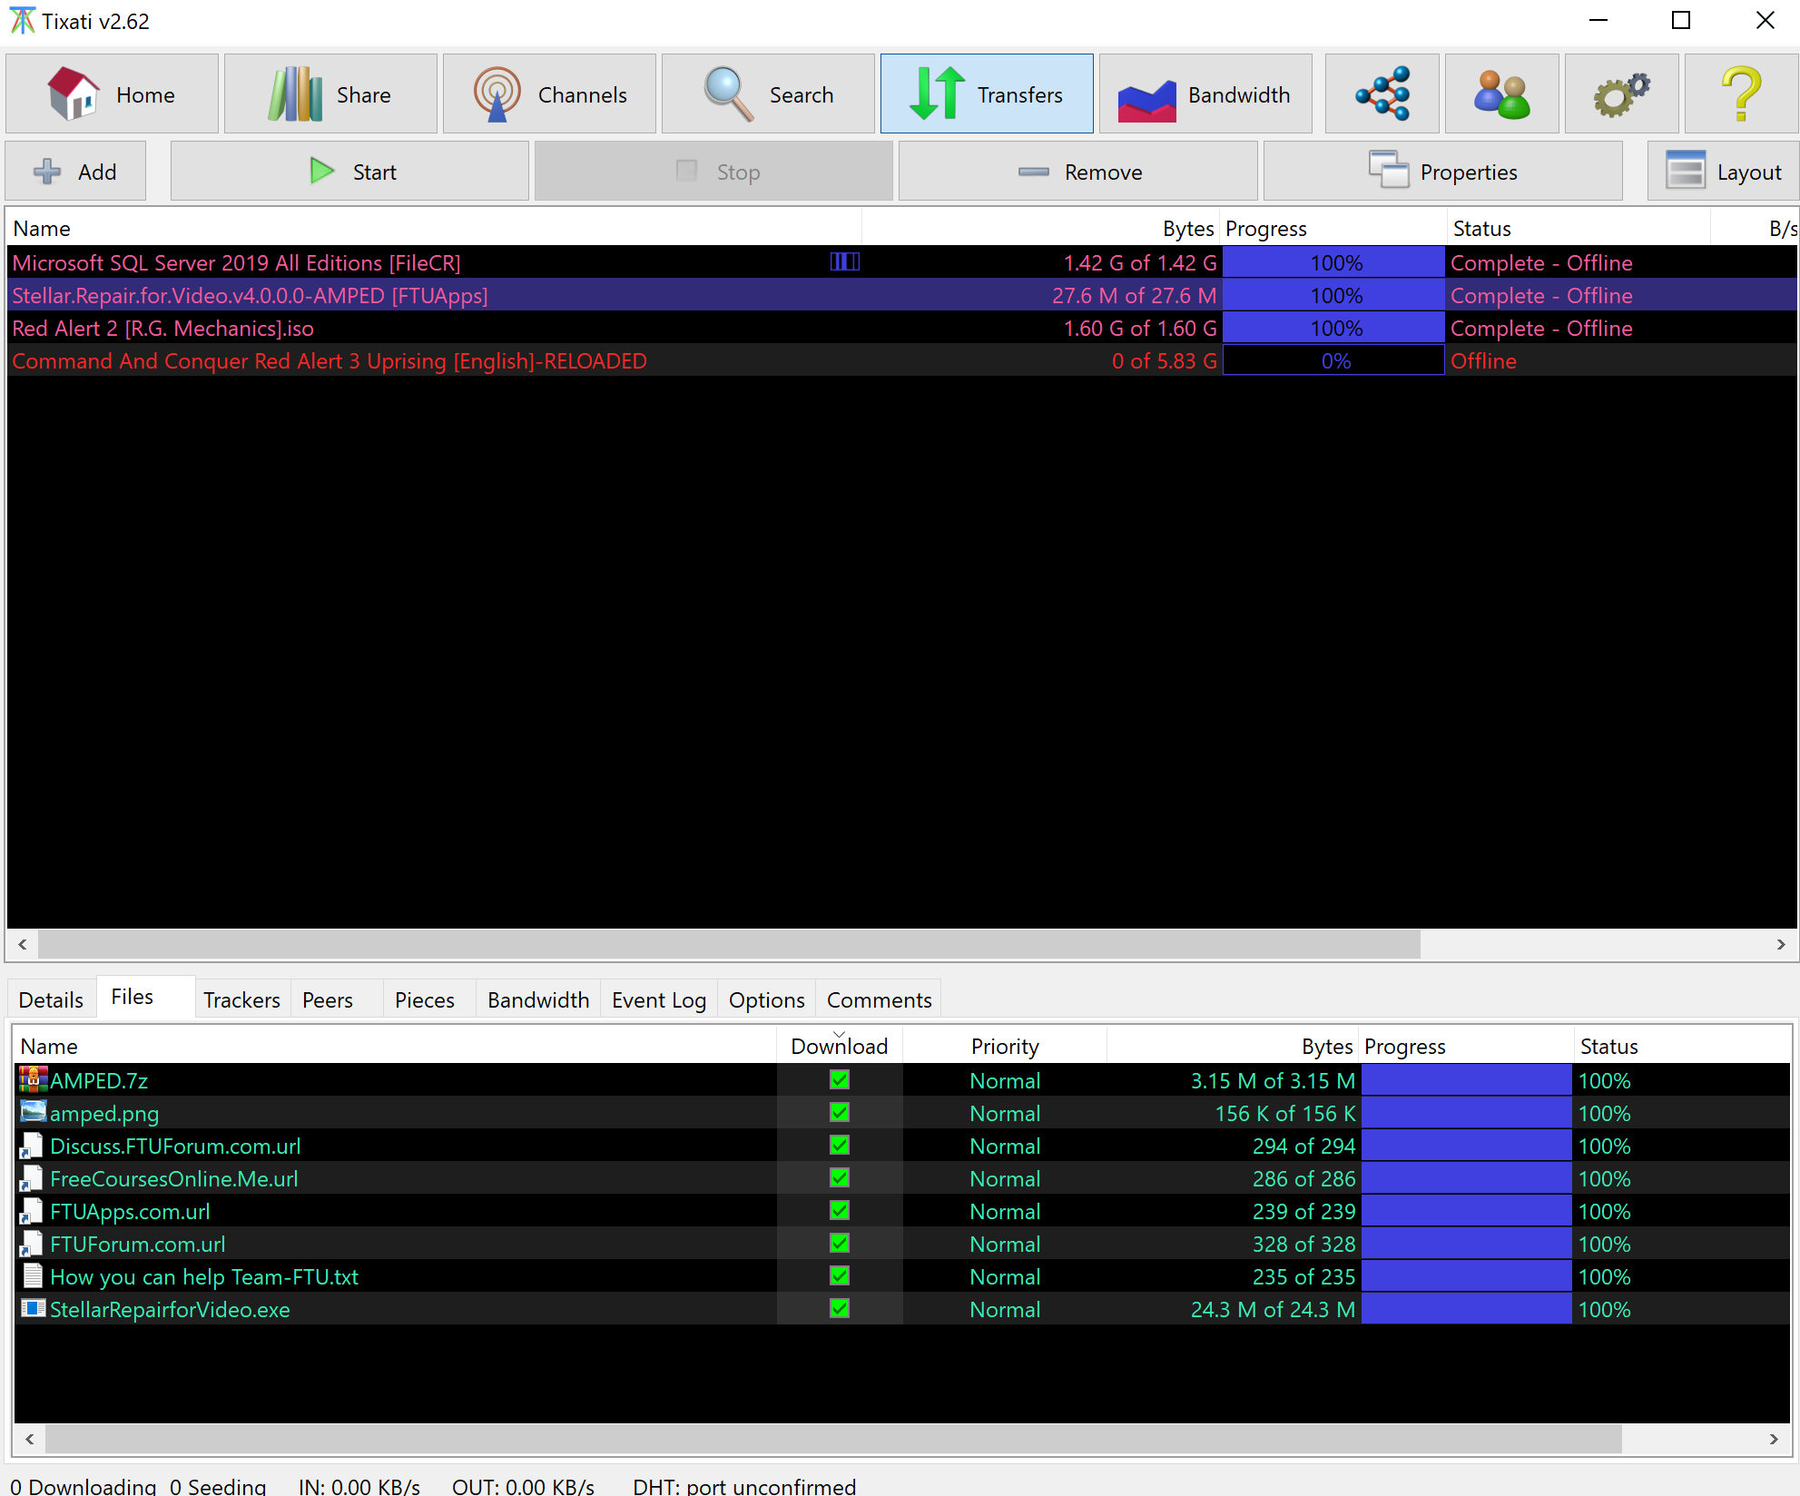Open Channels with the antenna icon
The image size is (1800, 1496).
549,93
